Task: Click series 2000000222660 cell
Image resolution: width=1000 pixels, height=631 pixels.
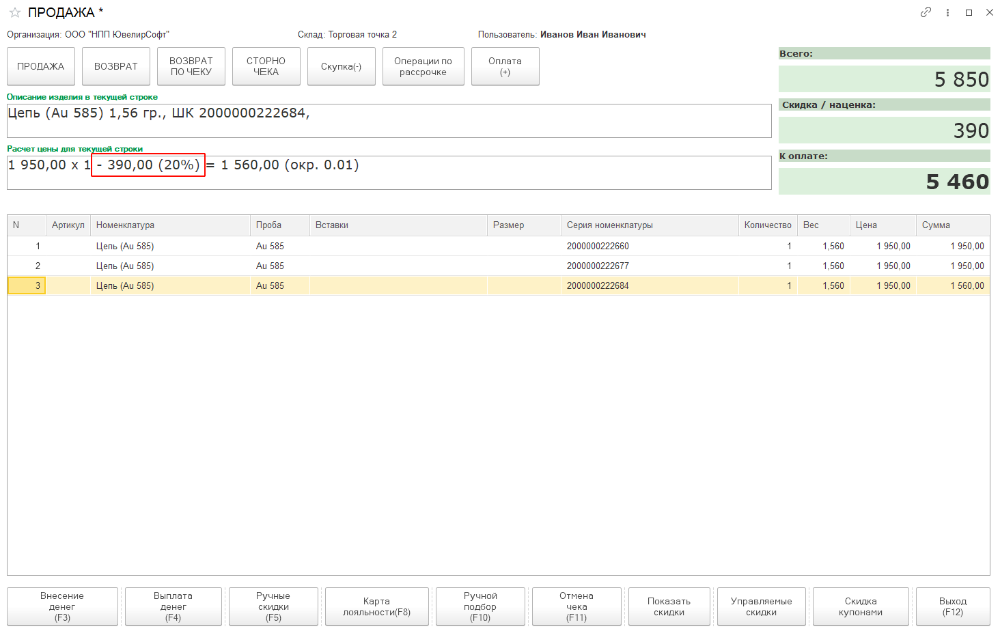Action: (650, 247)
